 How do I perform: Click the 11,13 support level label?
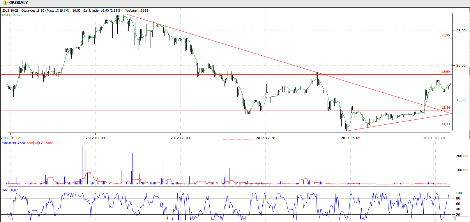click(x=446, y=124)
